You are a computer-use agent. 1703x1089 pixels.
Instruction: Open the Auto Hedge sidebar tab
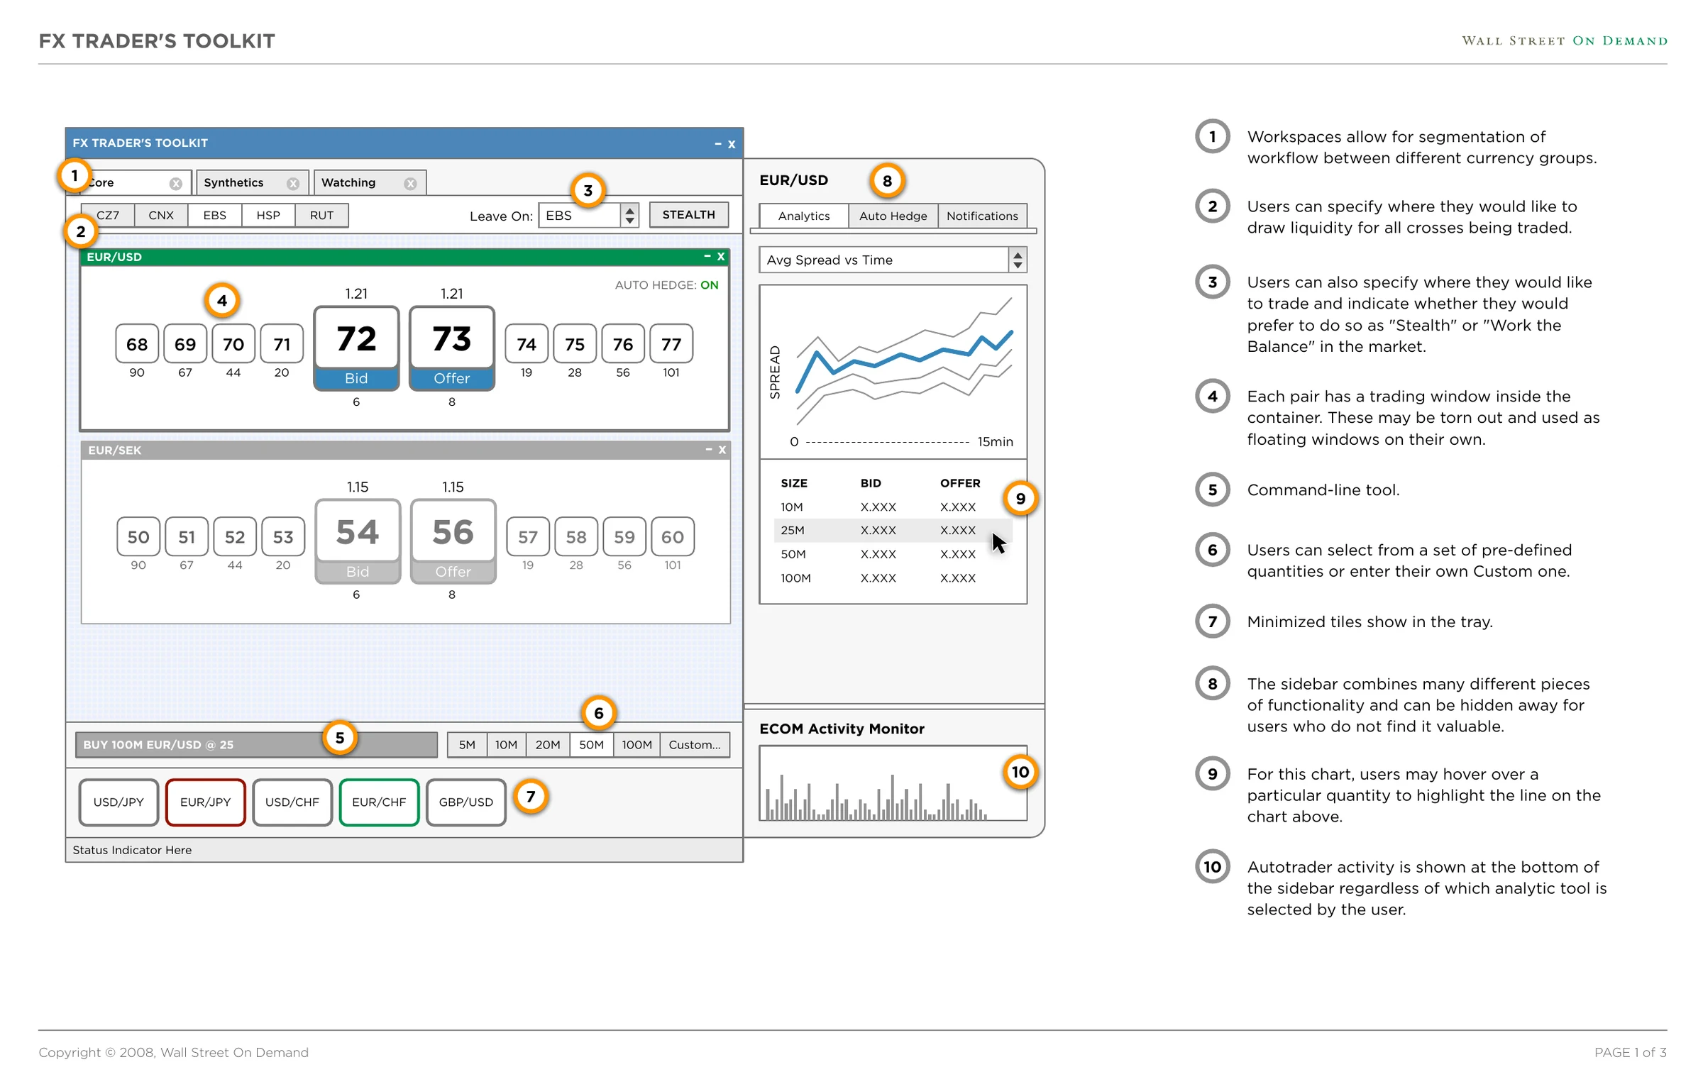click(893, 216)
